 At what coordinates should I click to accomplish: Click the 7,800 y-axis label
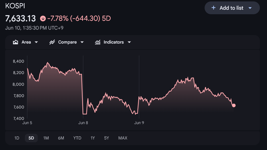19,96
